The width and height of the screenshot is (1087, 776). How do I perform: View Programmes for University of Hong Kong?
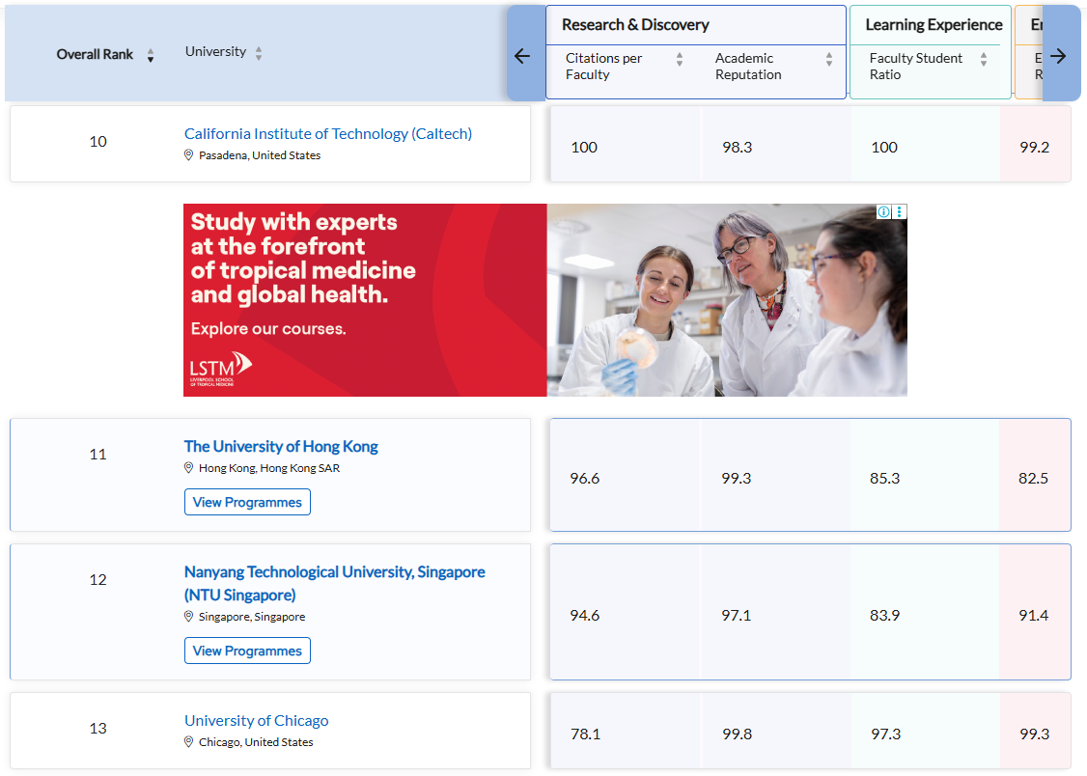[x=247, y=502]
